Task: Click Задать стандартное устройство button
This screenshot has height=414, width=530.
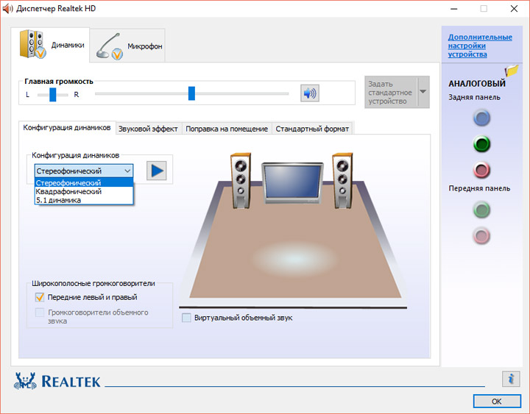Action: click(391, 92)
